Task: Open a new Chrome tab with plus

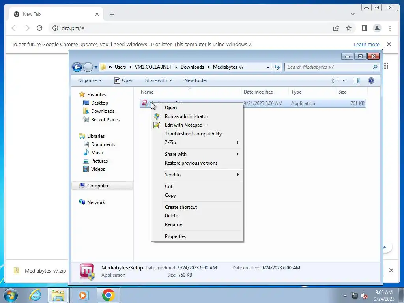Action: (x=112, y=14)
